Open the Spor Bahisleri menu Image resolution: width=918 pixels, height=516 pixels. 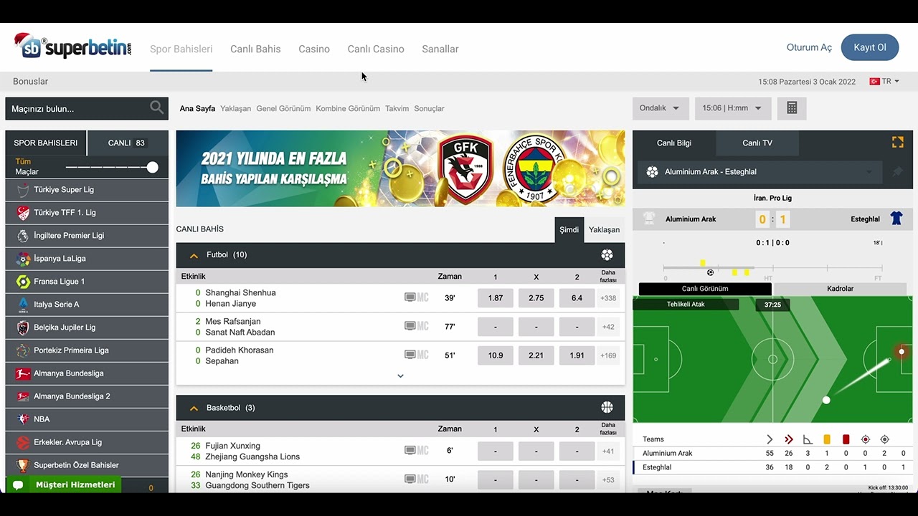click(x=181, y=49)
